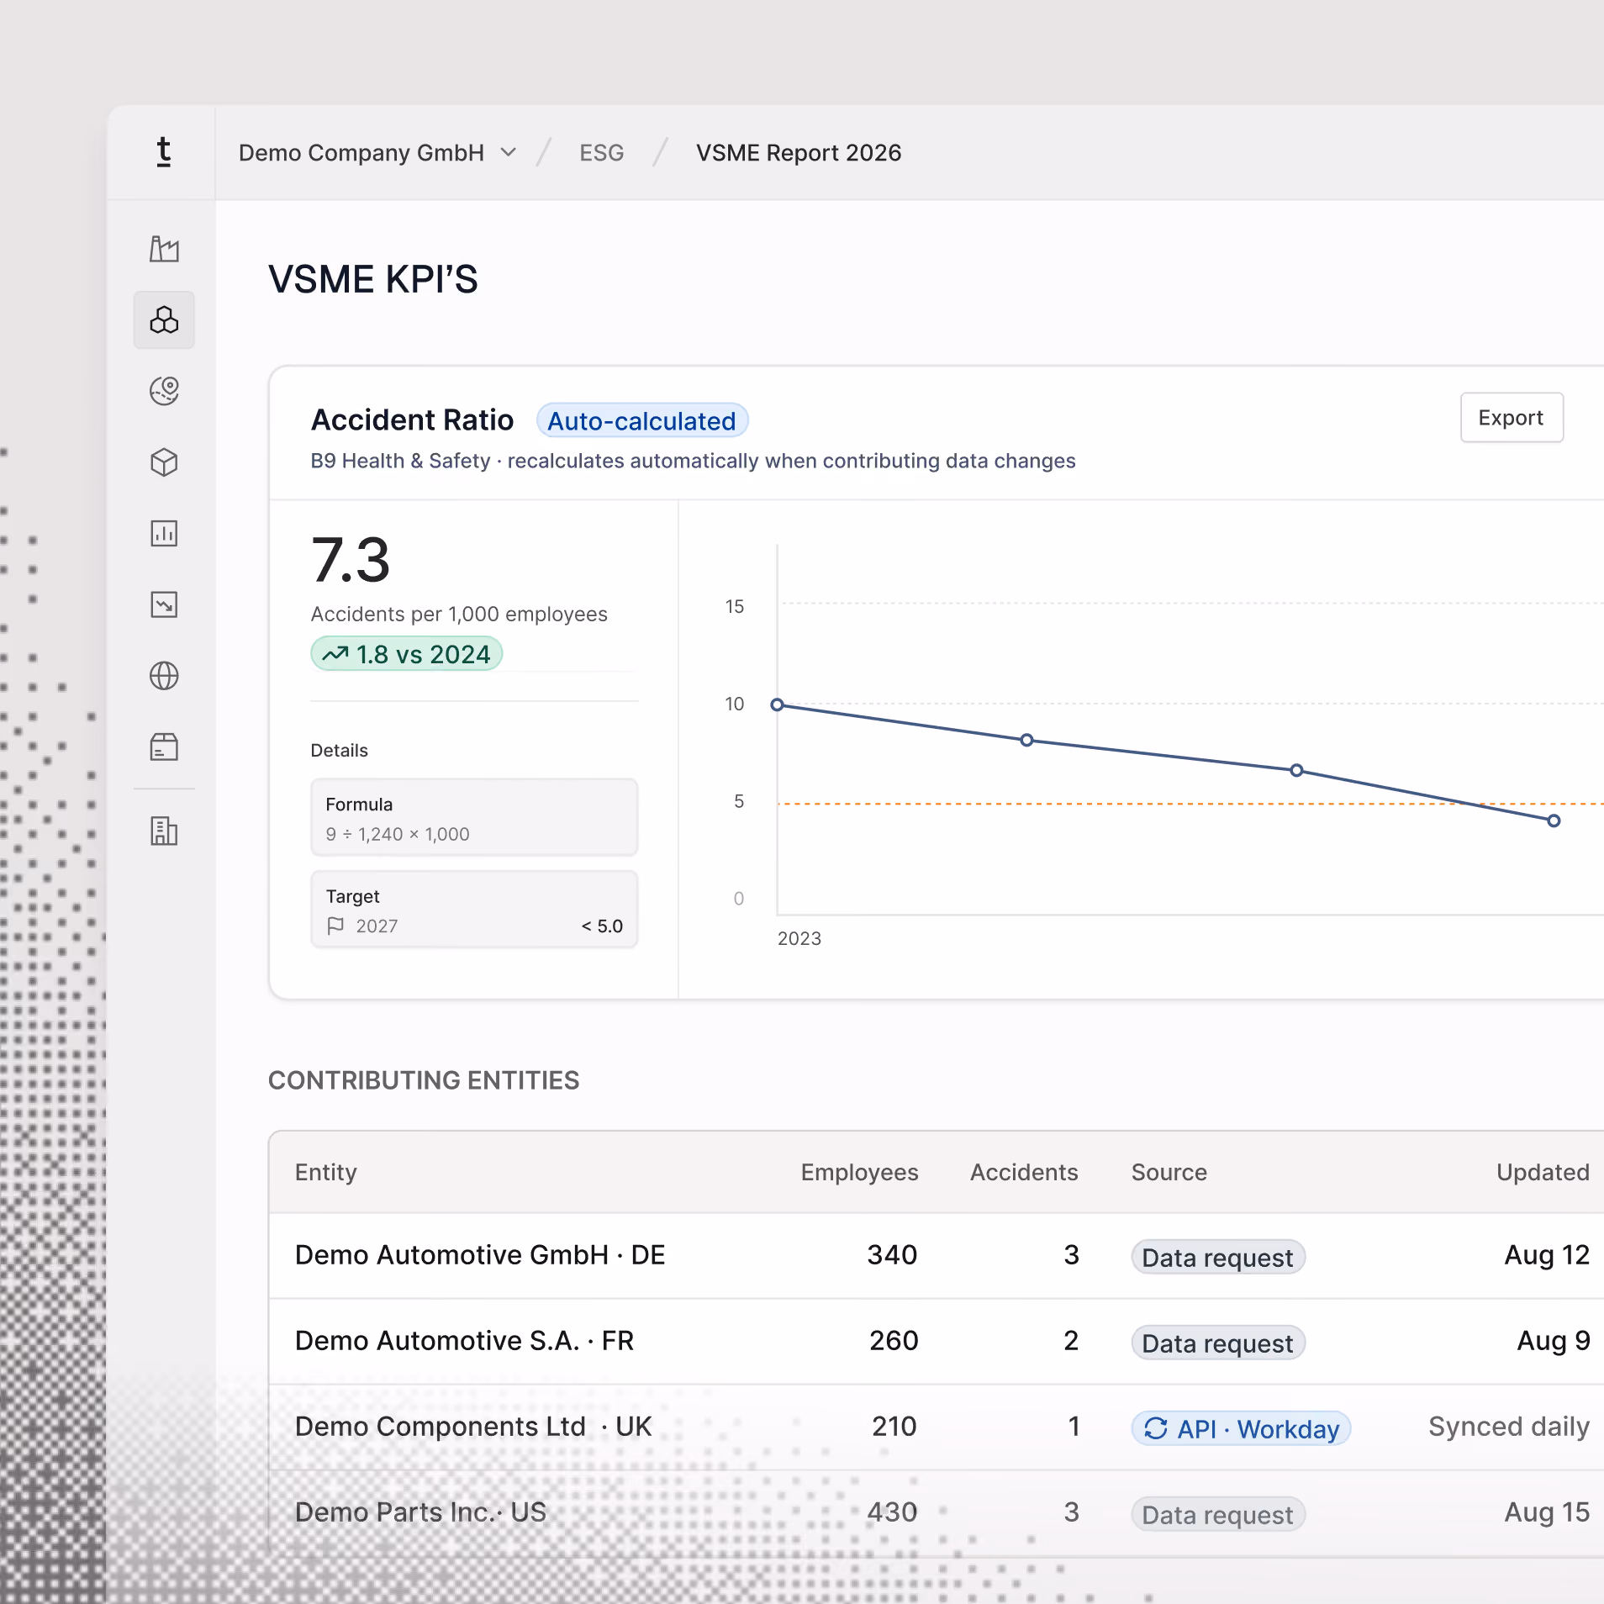Viewport: 1604px width, 1604px height.
Task: Open the ESG breadcrumb
Action: pos(602,153)
